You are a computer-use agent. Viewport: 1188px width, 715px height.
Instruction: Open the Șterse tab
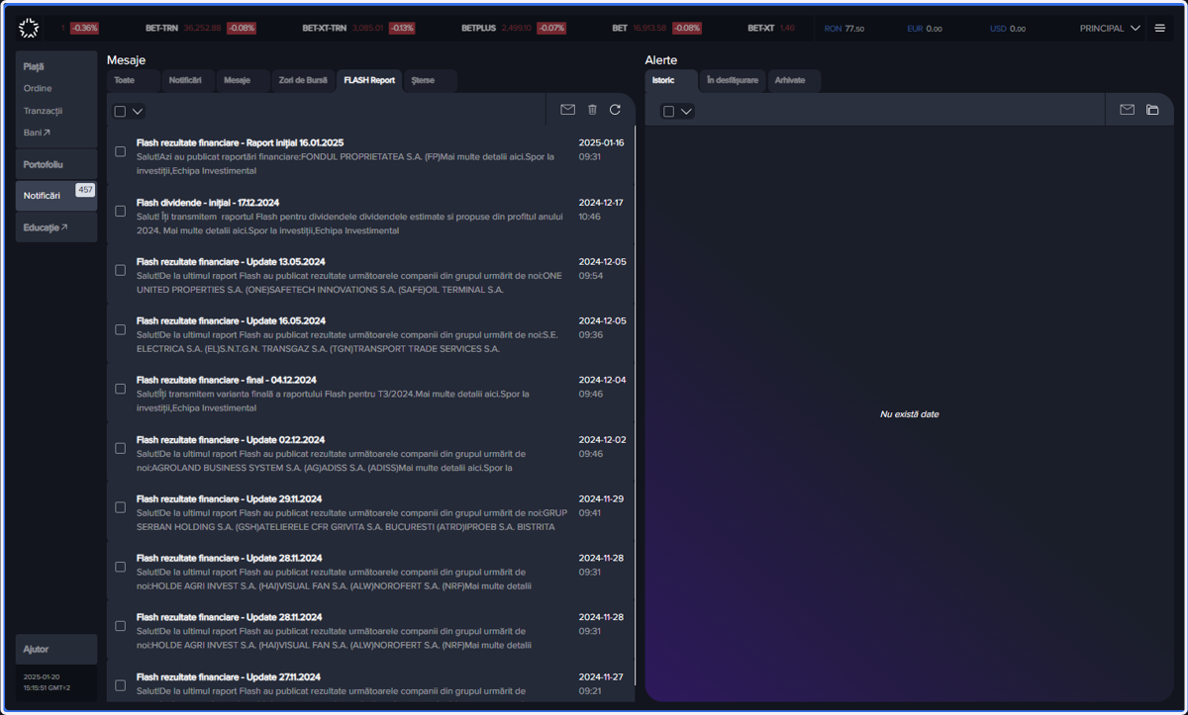[x=431, y=80]
